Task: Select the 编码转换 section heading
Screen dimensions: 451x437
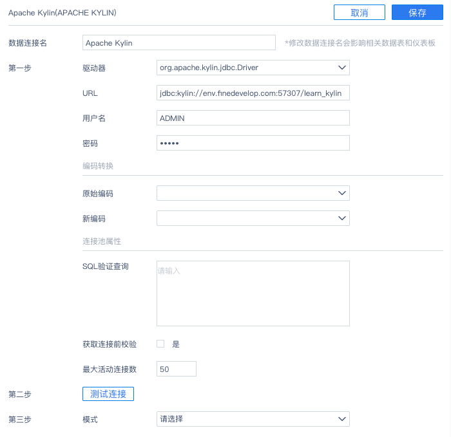Action: pos(98,166)
